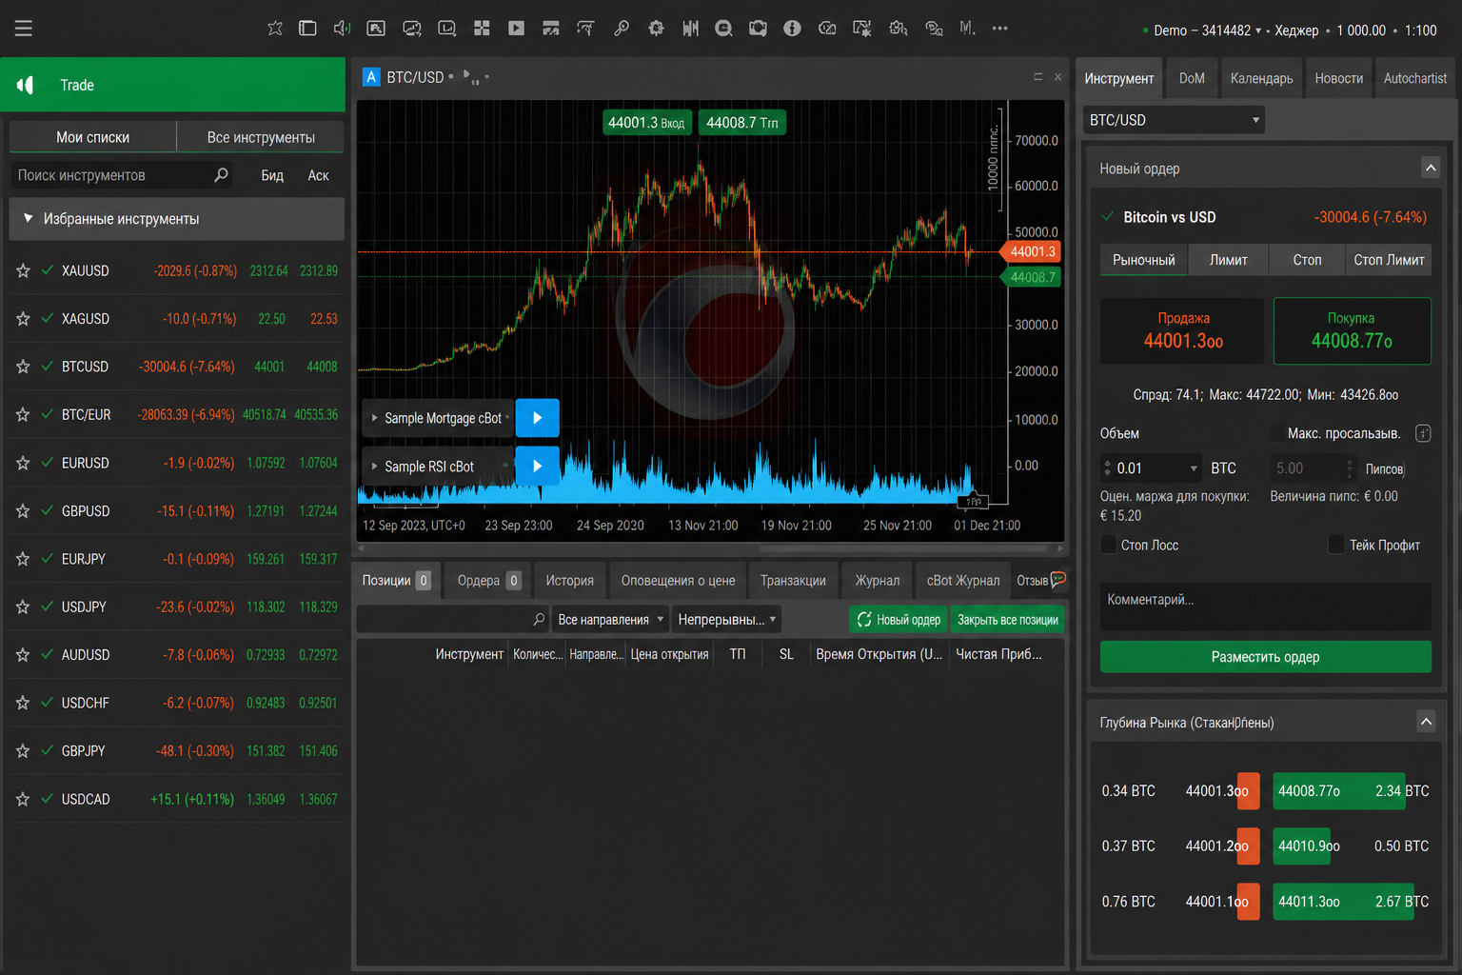Click the key-shaped icon in toolbar
The width and height of the screenshot is (1462, 975).
[x=622, y=29]
